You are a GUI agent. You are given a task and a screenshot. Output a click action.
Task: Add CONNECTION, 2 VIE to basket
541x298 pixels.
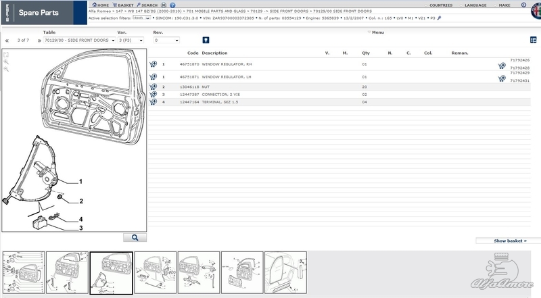pos(154,94)
